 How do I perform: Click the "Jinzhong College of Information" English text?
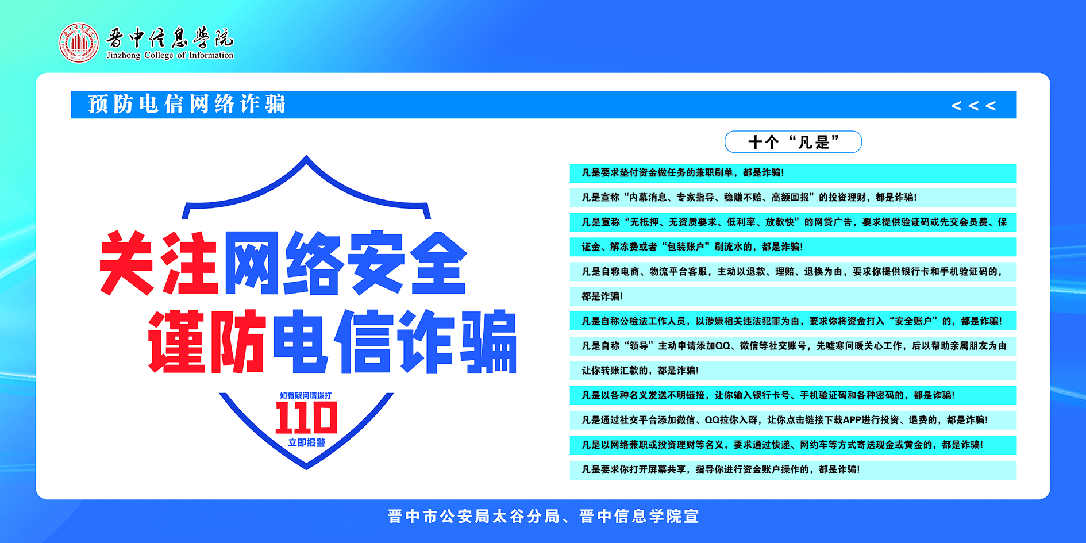point(170,56)
